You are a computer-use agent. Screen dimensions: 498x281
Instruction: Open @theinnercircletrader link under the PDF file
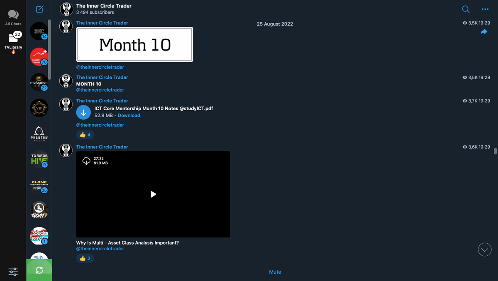(x=100, y=125)
